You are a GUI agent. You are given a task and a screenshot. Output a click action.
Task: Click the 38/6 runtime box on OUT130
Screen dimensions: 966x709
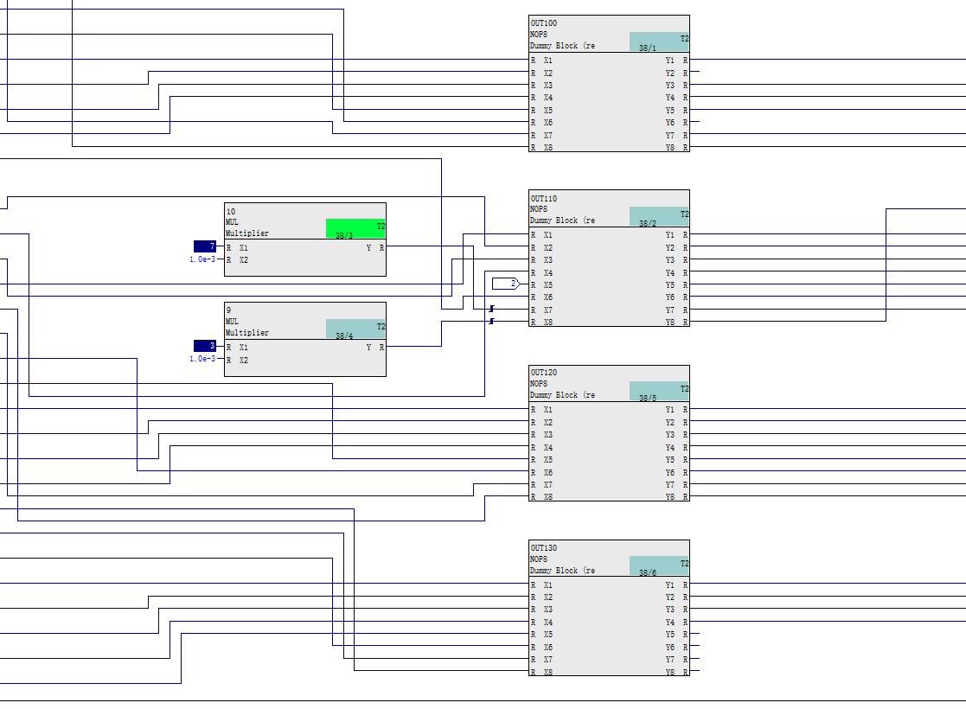click(x=659, y=566)
